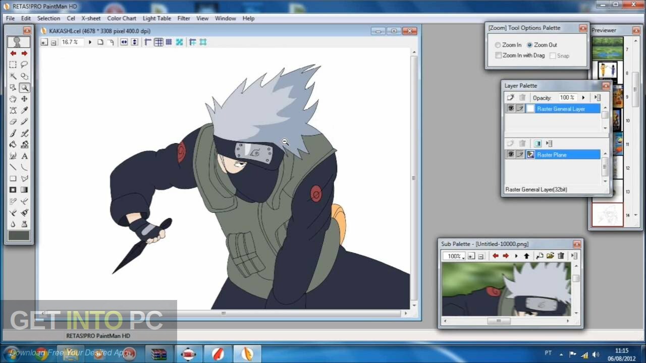
Task: Pick the Eyedropper tool
Action: coord(24,110)
